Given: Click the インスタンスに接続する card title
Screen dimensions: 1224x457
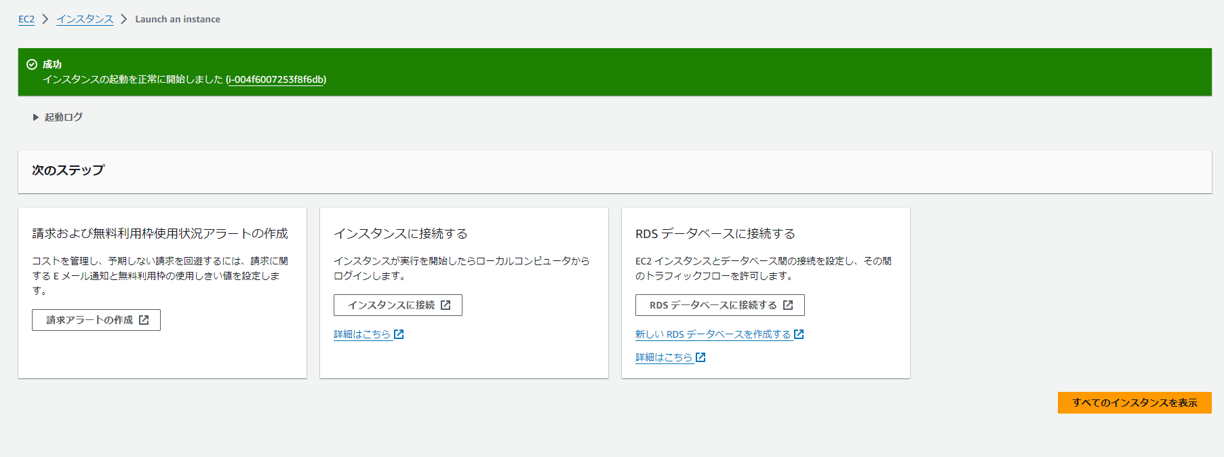Looking at the screenshot, I should 401,233.
